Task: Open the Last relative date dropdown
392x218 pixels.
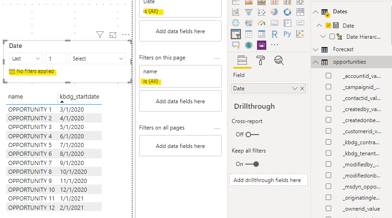Action: (26, 59)
